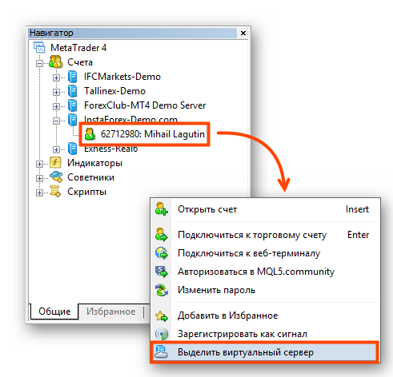Expand the ForexClub-MT4 Demo Server node
Screen dimensions: 393x377
[56, 106]
